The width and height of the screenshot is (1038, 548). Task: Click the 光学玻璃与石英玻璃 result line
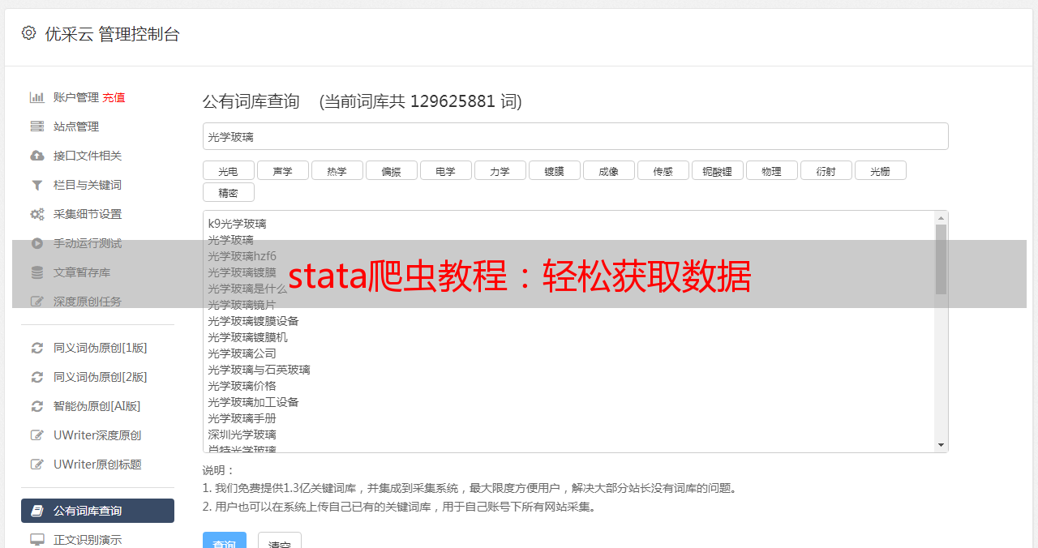pos(259,370)
